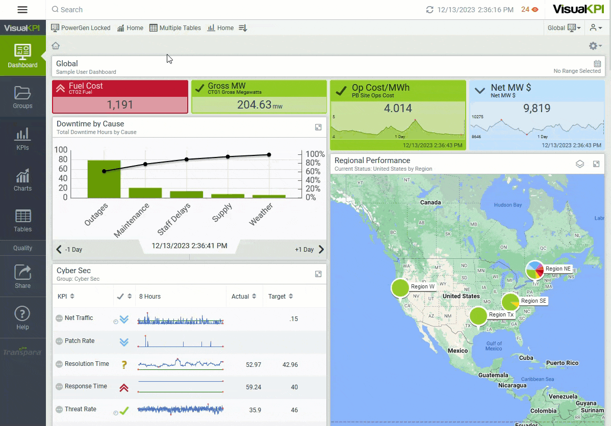Click Response Time high alert icon

pyautogui.click(x=124, y=387)
